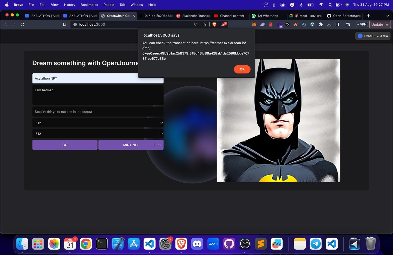Click the Wi-Fi menu bar icon

[x=321, y=5]
